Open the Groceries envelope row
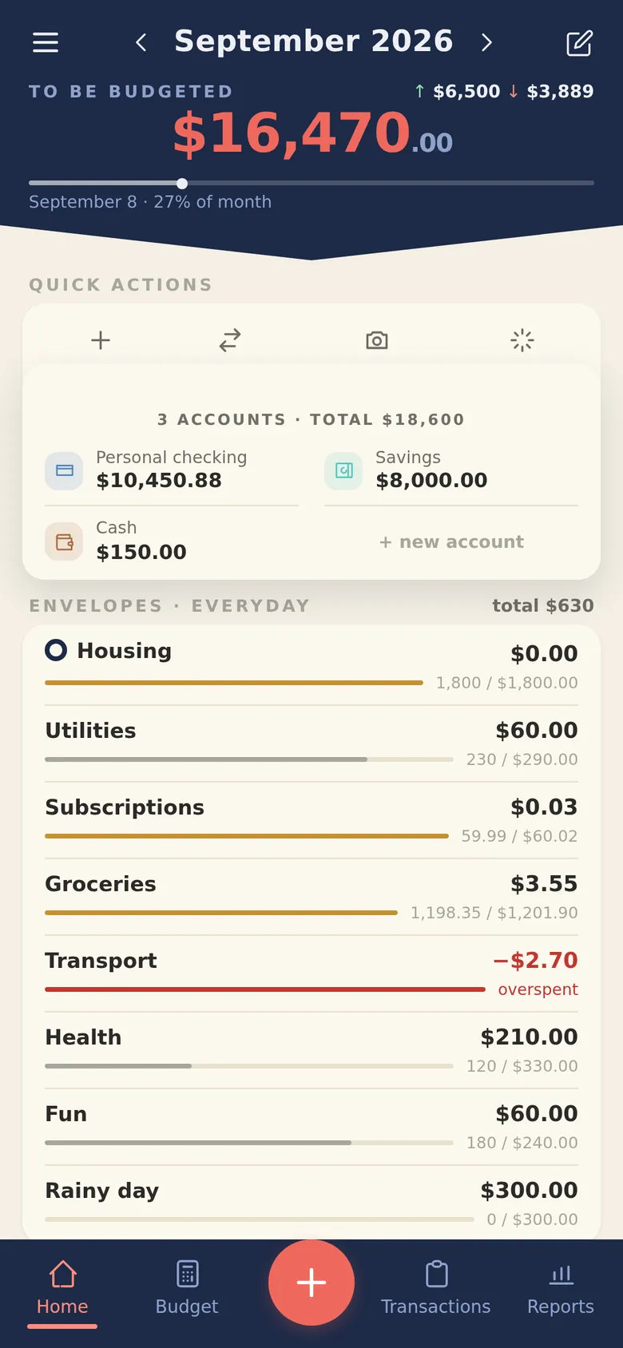 [x=311, y=897]
